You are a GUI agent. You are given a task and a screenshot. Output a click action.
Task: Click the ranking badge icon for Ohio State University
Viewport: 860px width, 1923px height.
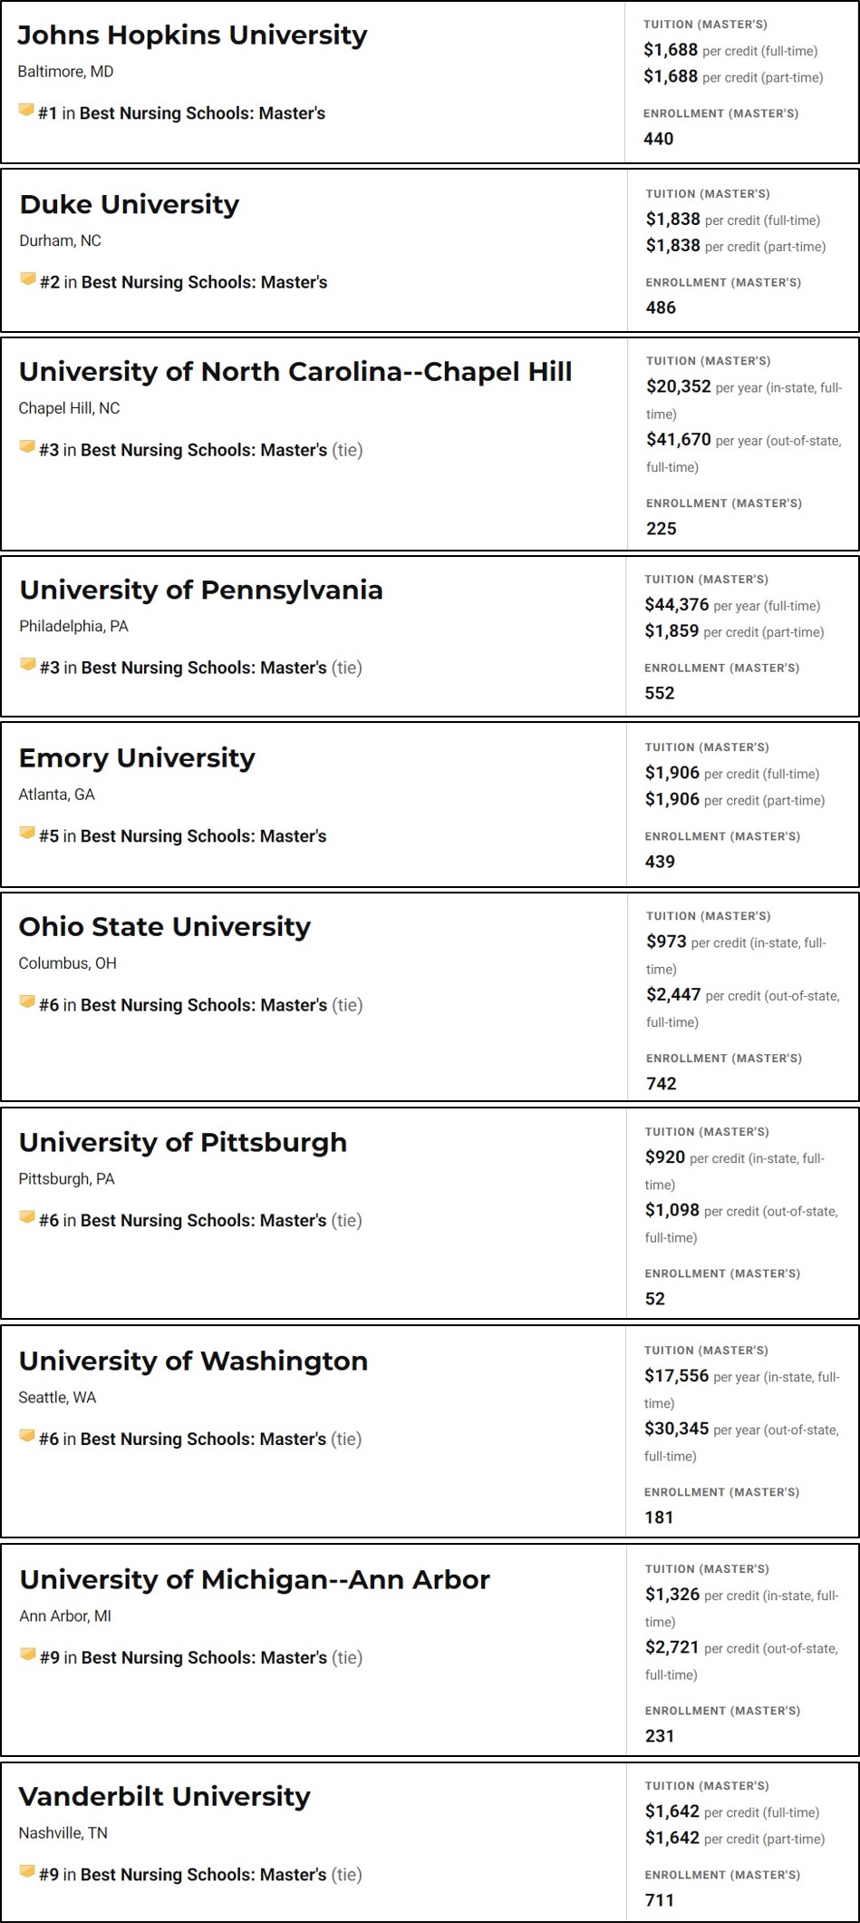point(27,1002)
